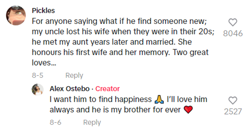250x132 pixels.
Task: Click the 2527 like count
Action: point(233,111)
